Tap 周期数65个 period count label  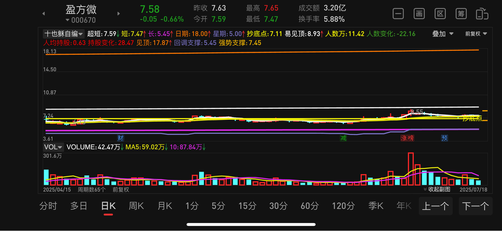pos(92,190)
